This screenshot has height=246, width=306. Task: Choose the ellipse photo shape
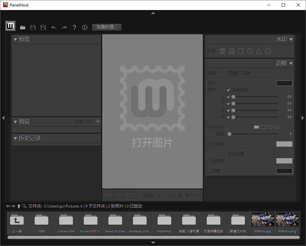point(270,127)
